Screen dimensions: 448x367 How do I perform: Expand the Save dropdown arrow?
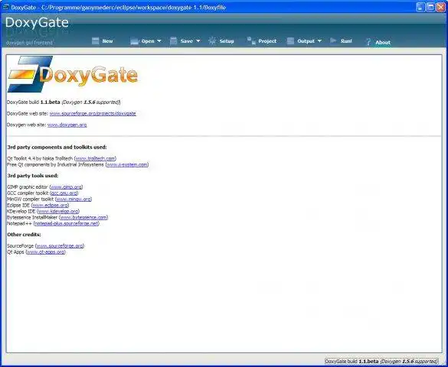coord(198,41)
